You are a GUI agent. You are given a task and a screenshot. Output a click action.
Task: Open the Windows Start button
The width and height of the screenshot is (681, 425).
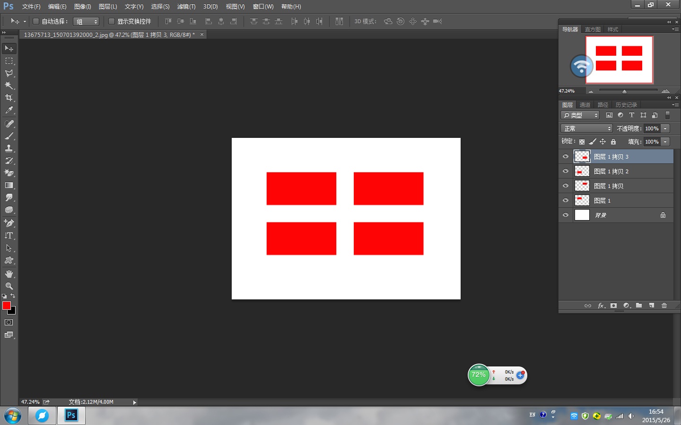pyautogui.click(x=13, y=416)
